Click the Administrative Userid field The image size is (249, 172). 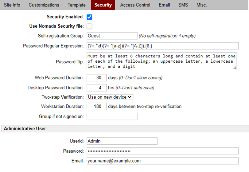click(122, 141)
